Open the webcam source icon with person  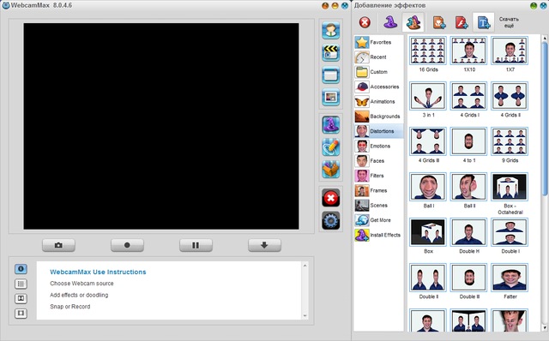[x=330, y=30]
